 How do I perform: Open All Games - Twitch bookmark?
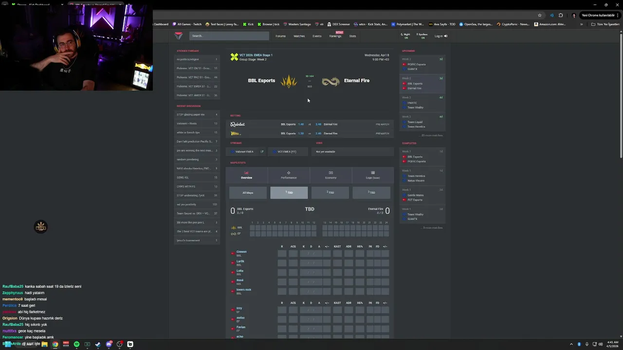[186, 24]
